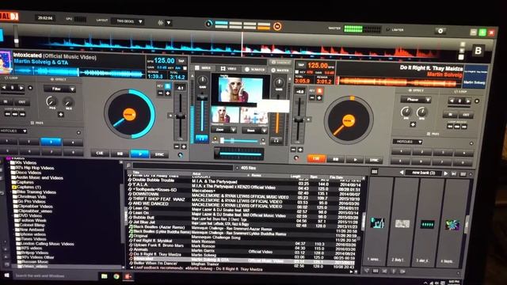Click the left deck pitch slider
The width and height of the screenshot is (507, 285).
point(180,116)
